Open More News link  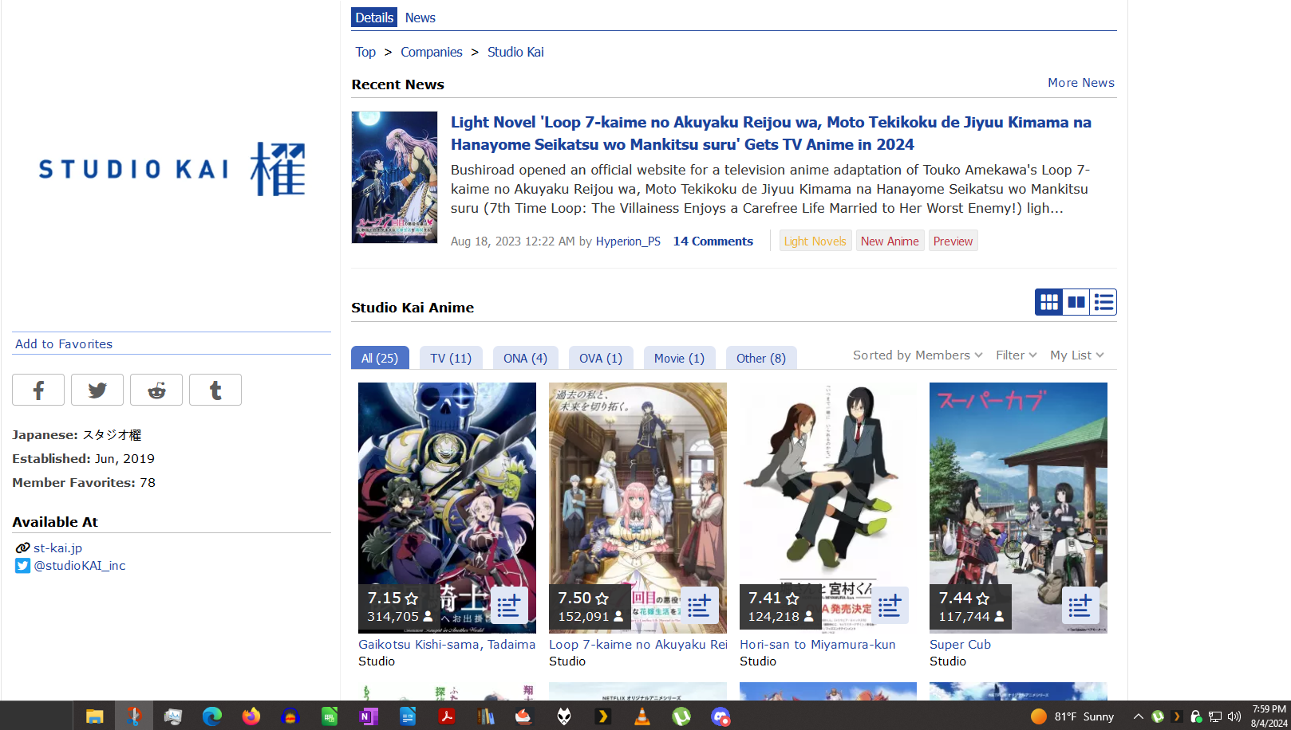pyautogui.click(x=1081, y=83)
